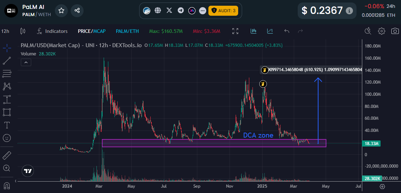Undo the last chart change

tap(287, 31)
